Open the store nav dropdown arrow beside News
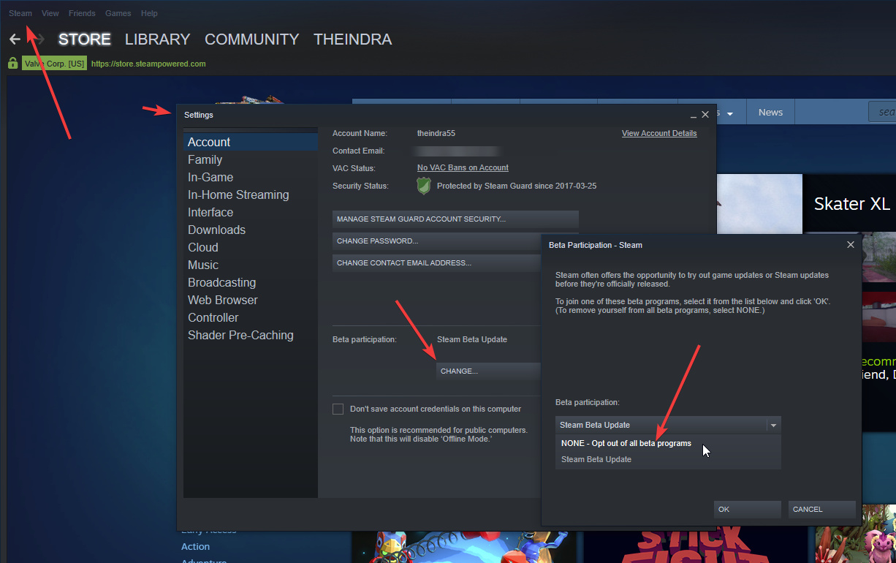896x563 pixels. [x=730, y=113]
